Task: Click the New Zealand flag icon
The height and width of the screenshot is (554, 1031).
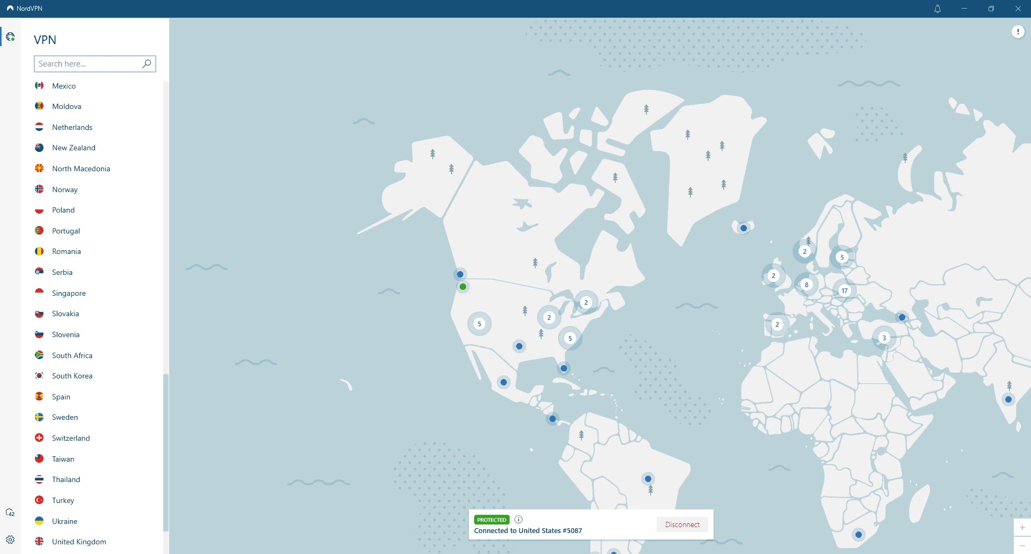Action: tap(39, 148)
